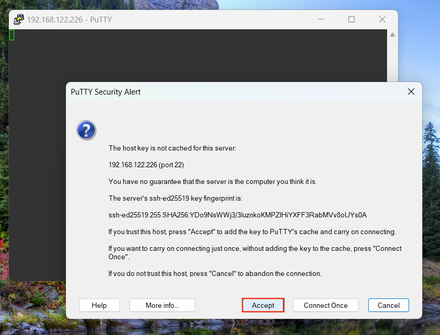This screenshot has height=335, width=440.
Task: Click the ssh-ed25519 SHA256 fingerprint text
Action: click(237, 215)
